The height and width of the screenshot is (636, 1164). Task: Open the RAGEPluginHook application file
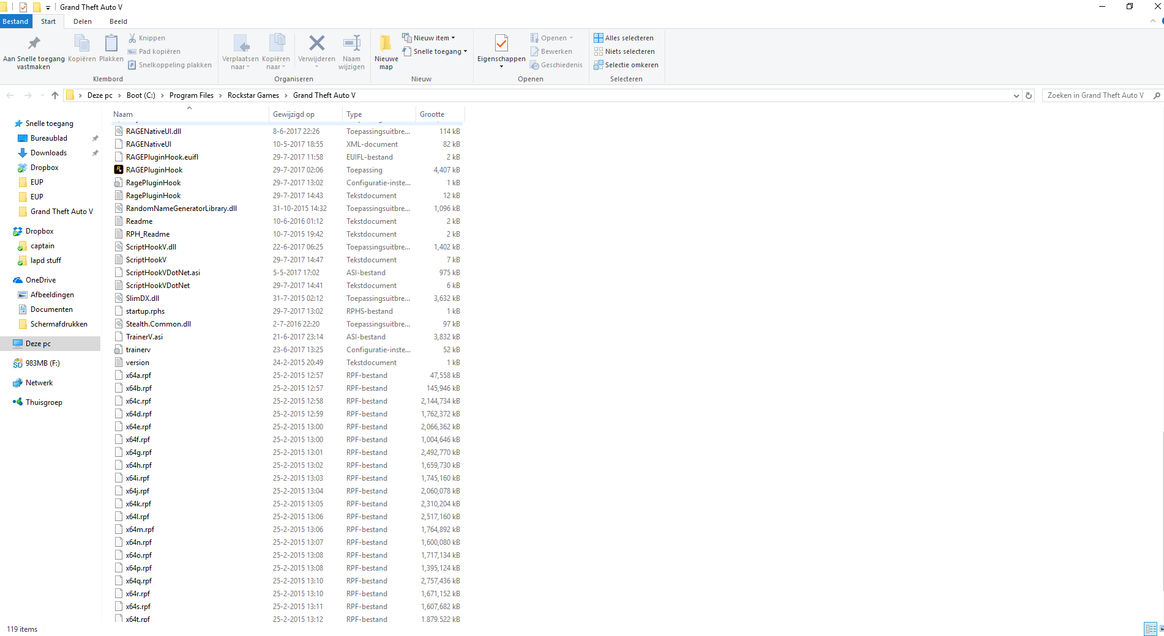click(154, 170)
